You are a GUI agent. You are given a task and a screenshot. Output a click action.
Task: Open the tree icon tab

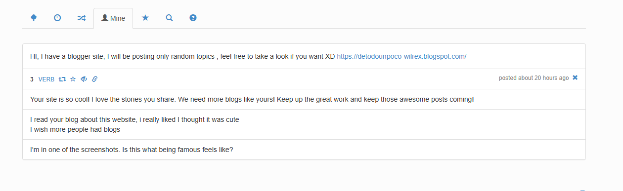pos(34,18)
